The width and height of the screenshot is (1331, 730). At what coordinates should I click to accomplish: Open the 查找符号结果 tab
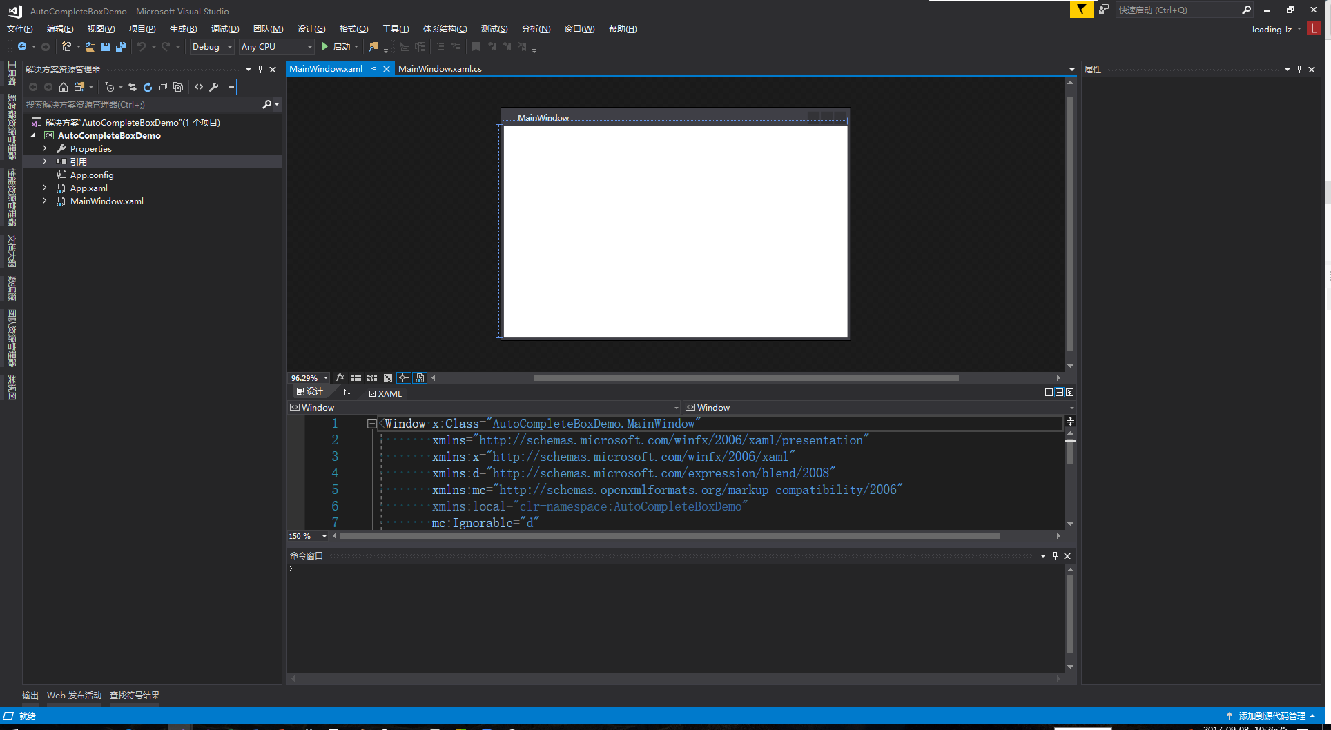tap(135, 696)
